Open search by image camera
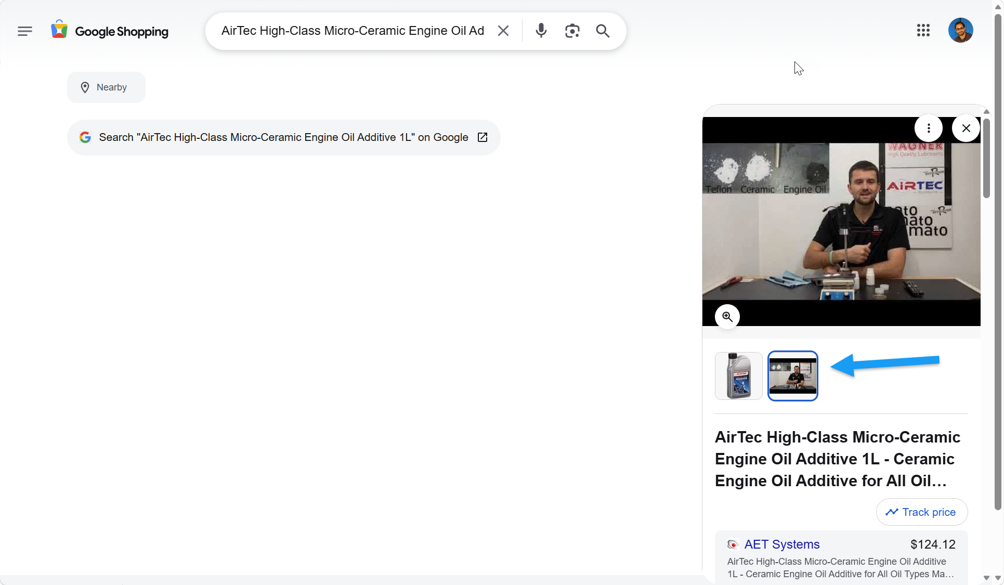1004x585 pixels. [x=572, y=31]
